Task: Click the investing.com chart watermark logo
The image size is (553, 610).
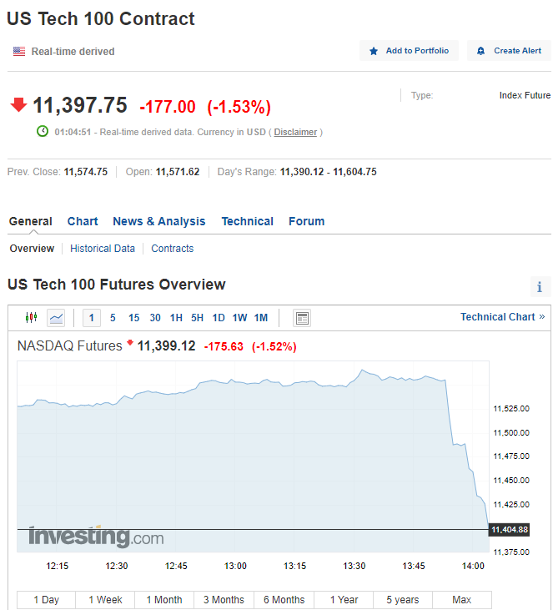Action: [96, 537]
